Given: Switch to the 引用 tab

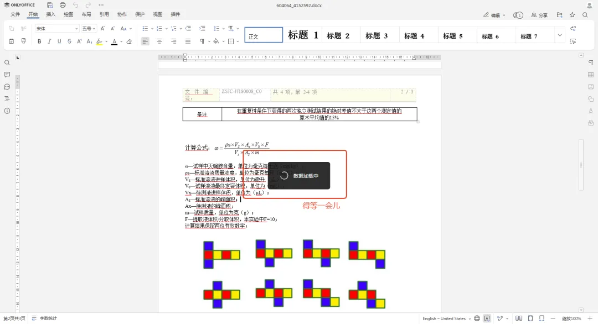Looking at the screenshot, I should click(x=104, y=14).
